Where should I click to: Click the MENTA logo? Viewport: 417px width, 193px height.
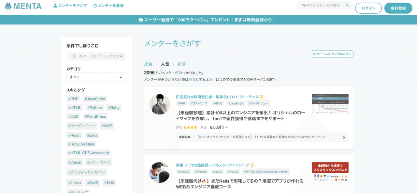23,6
